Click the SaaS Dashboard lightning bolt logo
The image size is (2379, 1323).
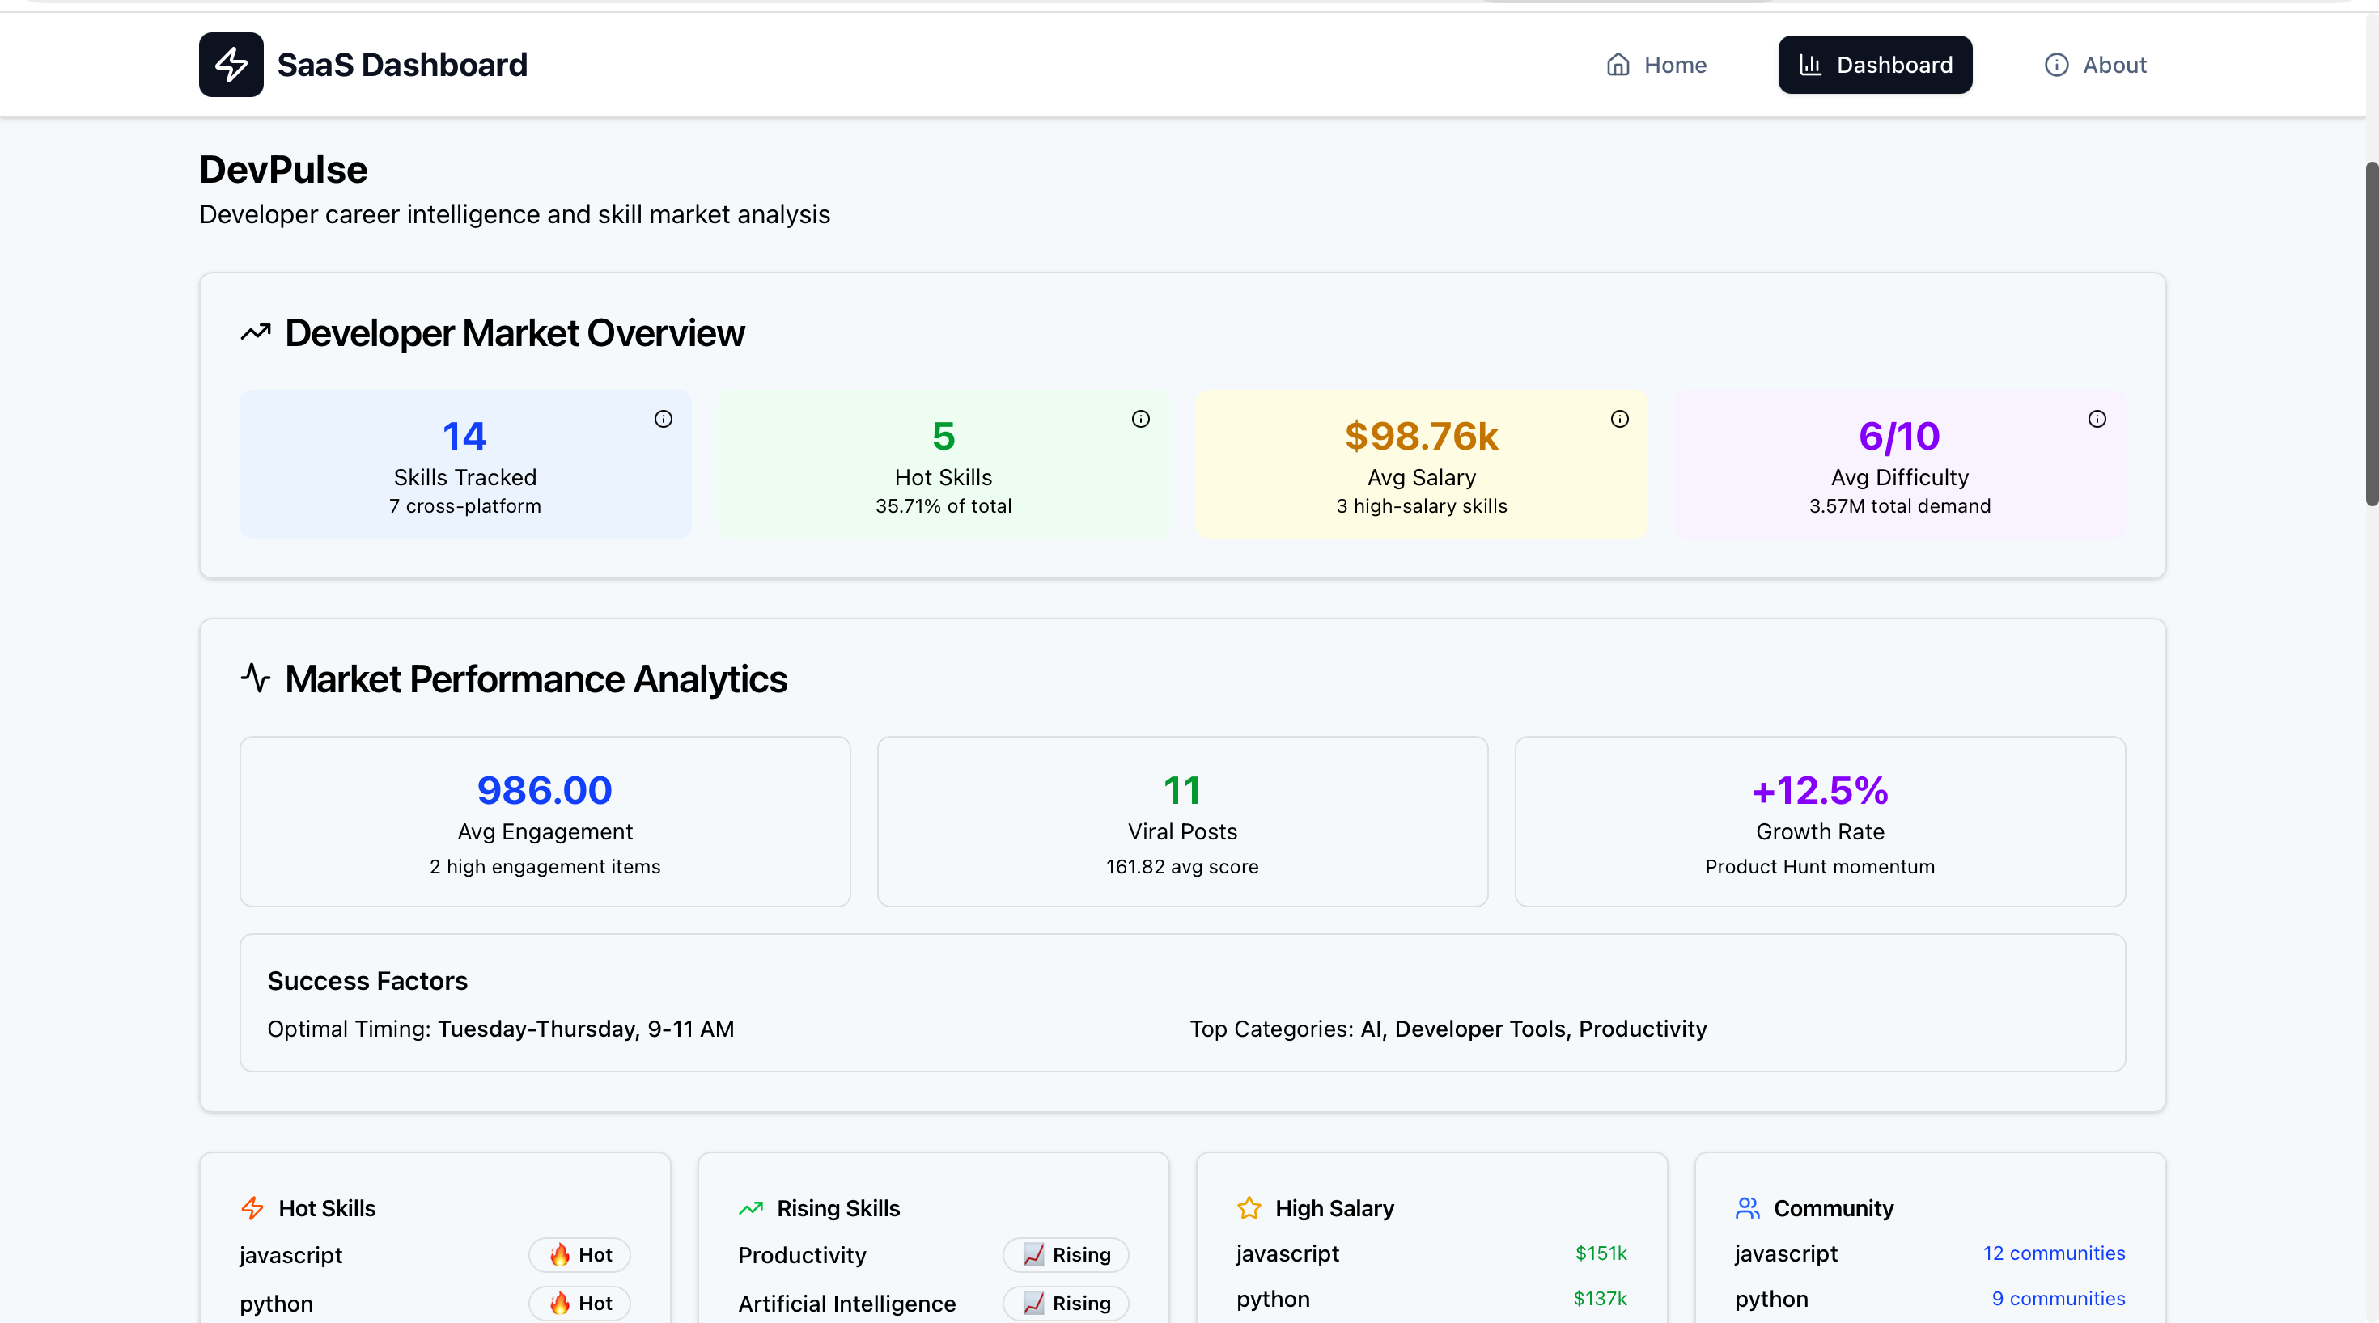point(231,65)
